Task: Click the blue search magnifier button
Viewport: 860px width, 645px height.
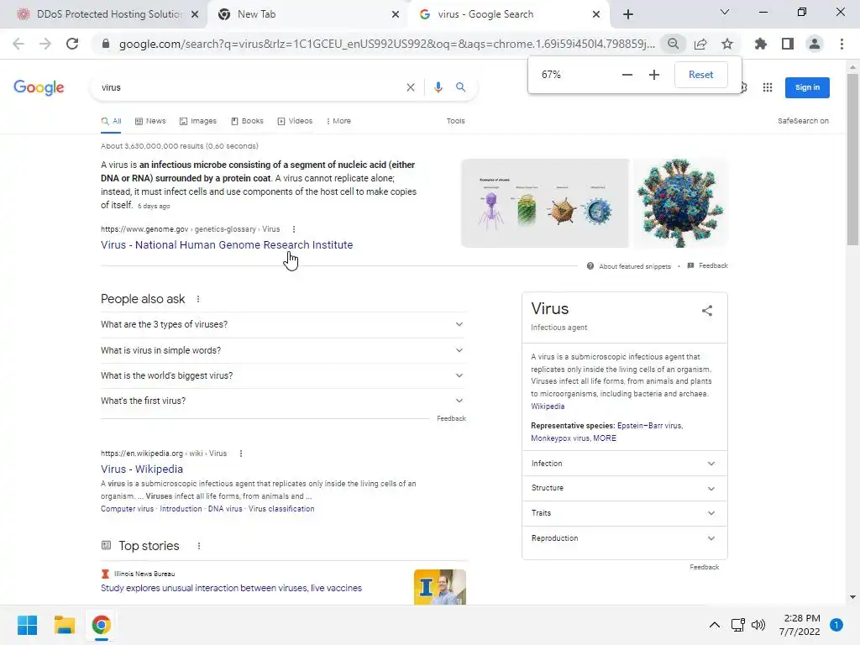Action: tap(461, 87)
